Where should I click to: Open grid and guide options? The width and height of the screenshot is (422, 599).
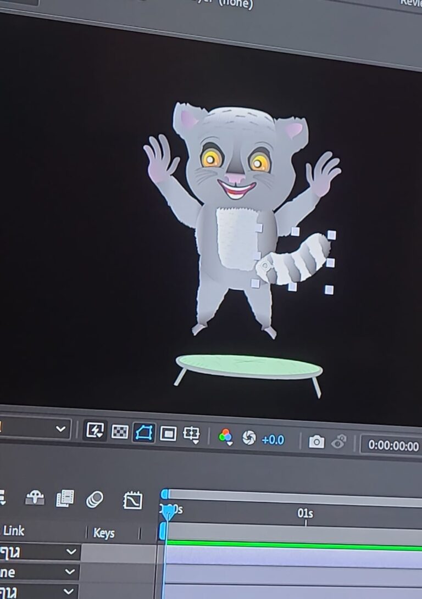pyautogui.click(x=191, y=434)
